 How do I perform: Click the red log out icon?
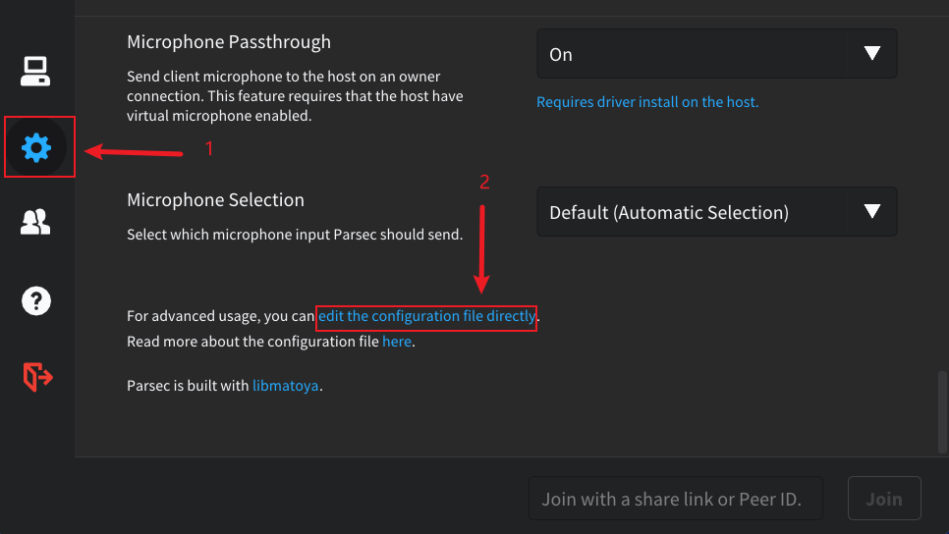coord(37,377)
